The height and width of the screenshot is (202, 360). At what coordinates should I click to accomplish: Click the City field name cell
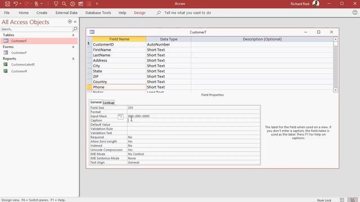point(119,66)
